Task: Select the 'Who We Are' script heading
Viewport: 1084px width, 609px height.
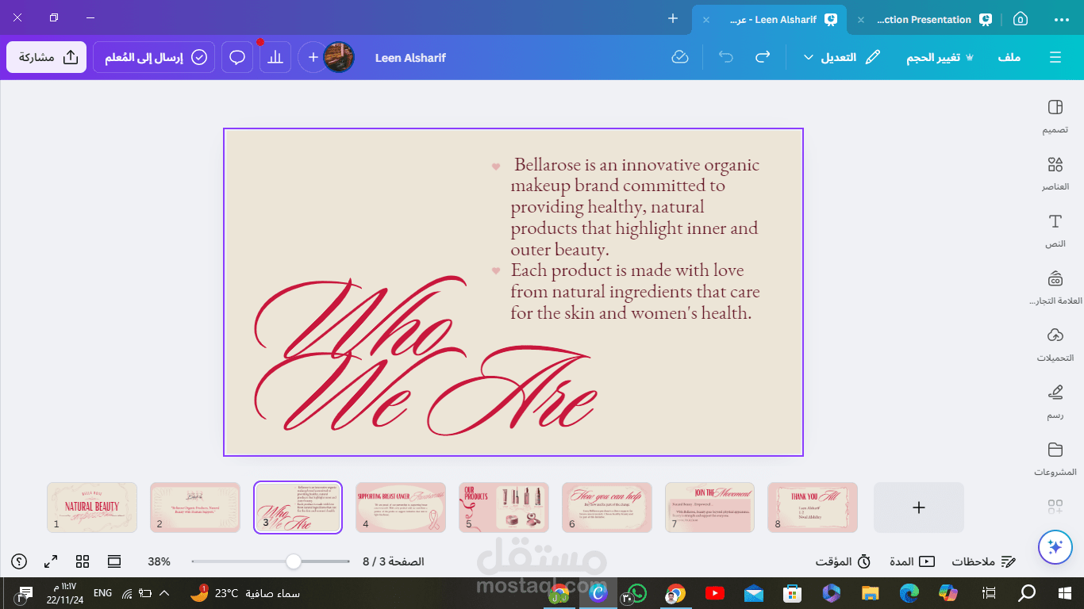Action: [425, 356]
